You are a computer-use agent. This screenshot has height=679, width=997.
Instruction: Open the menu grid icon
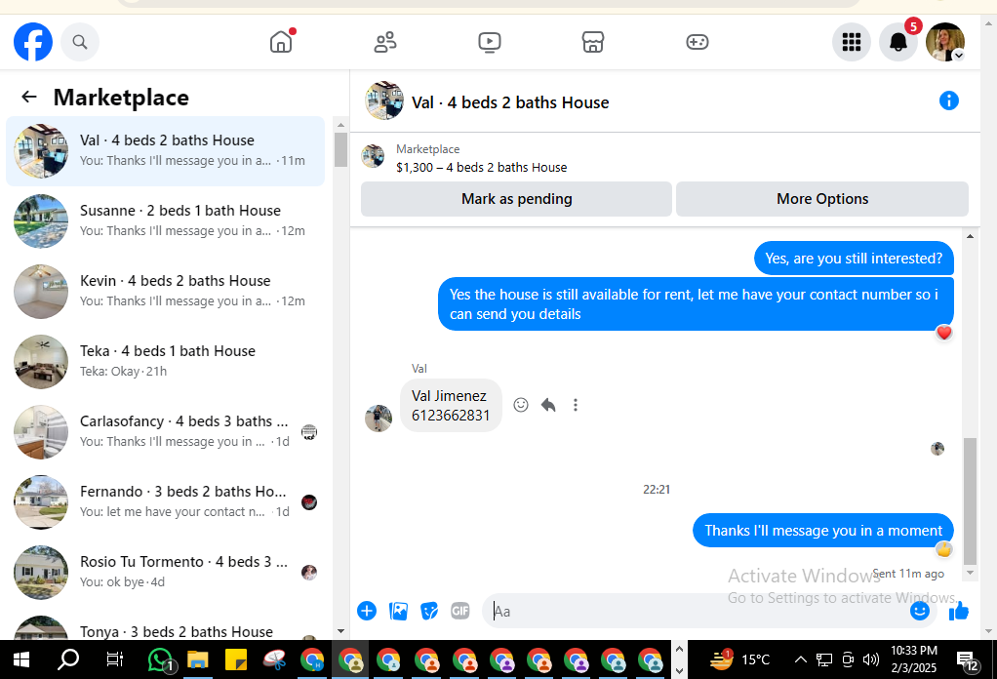tap(852, 42)
